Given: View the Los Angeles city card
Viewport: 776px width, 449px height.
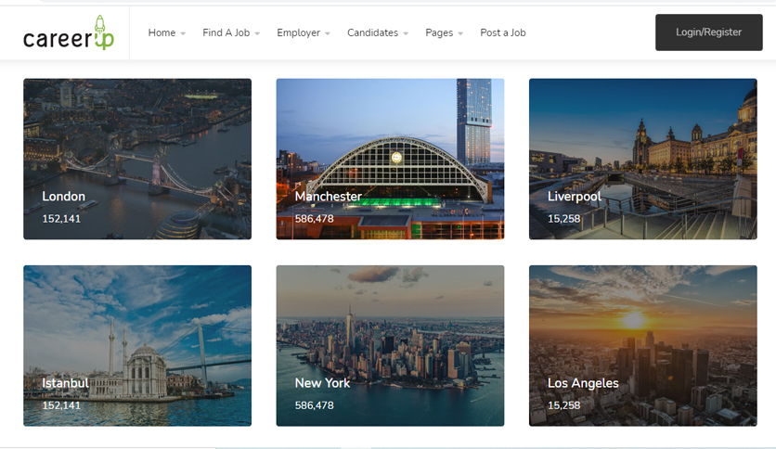Looking at the screenshot, I should point(643,346).
